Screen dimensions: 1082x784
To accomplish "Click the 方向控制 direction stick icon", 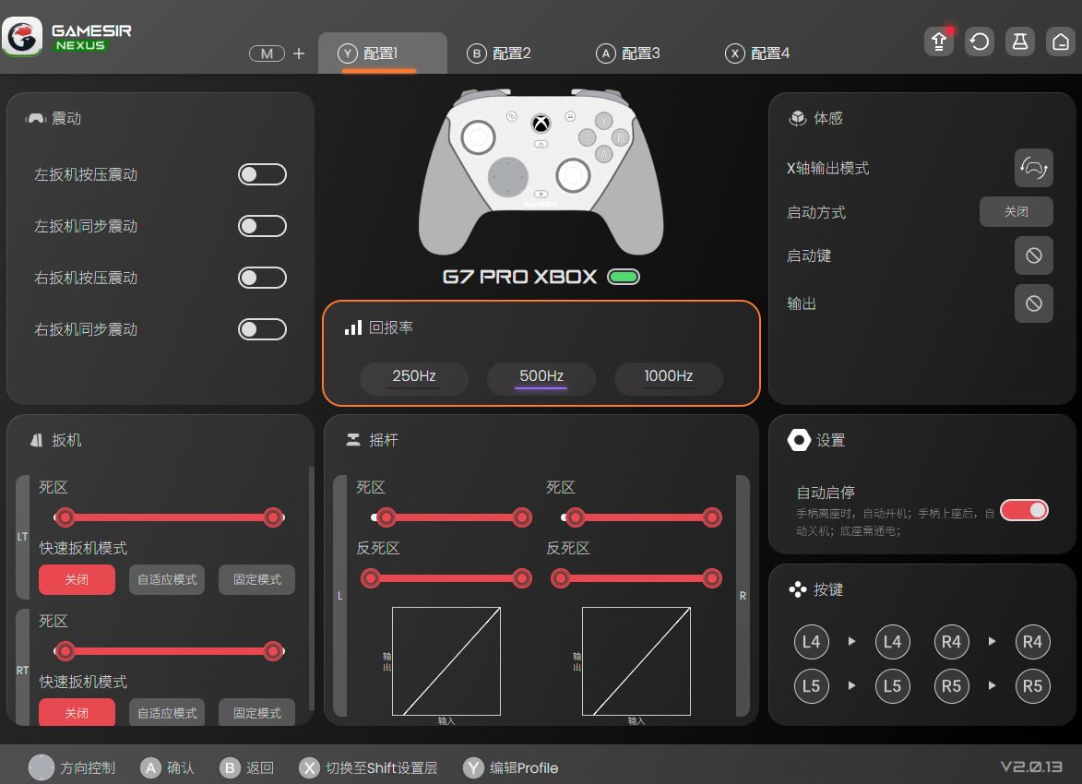I will [x=42, y=767].
